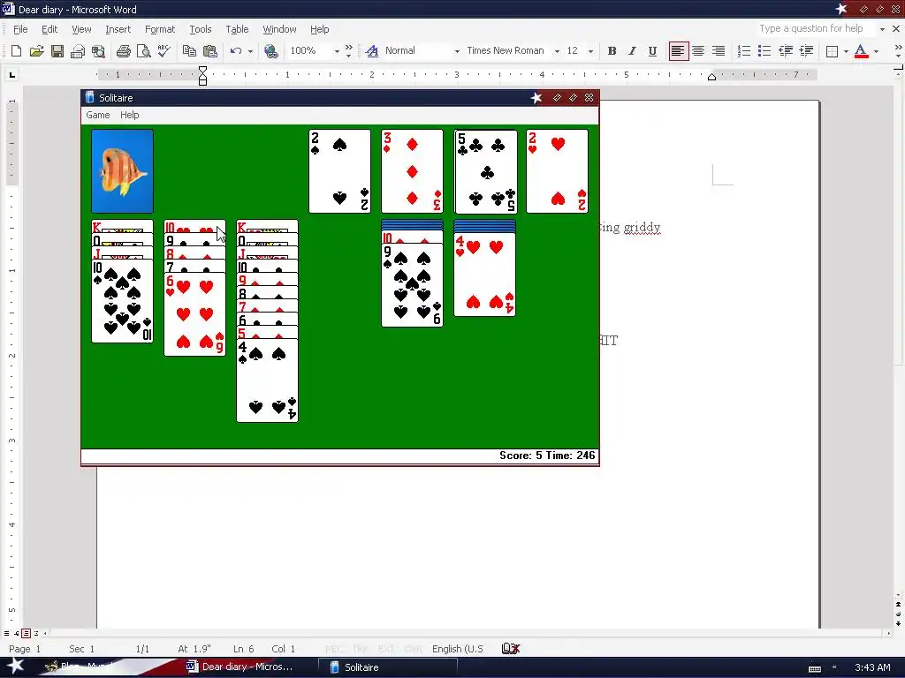This screenshot has width=905, height=678.
Task: Click the Insert Hyperlink globe icon
Action: pyautogui.click(x=270, y=50)
